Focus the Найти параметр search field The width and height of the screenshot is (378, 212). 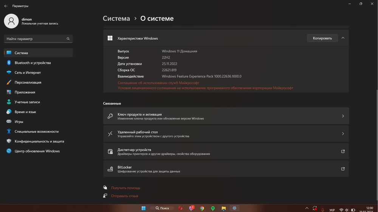(38, 39)
